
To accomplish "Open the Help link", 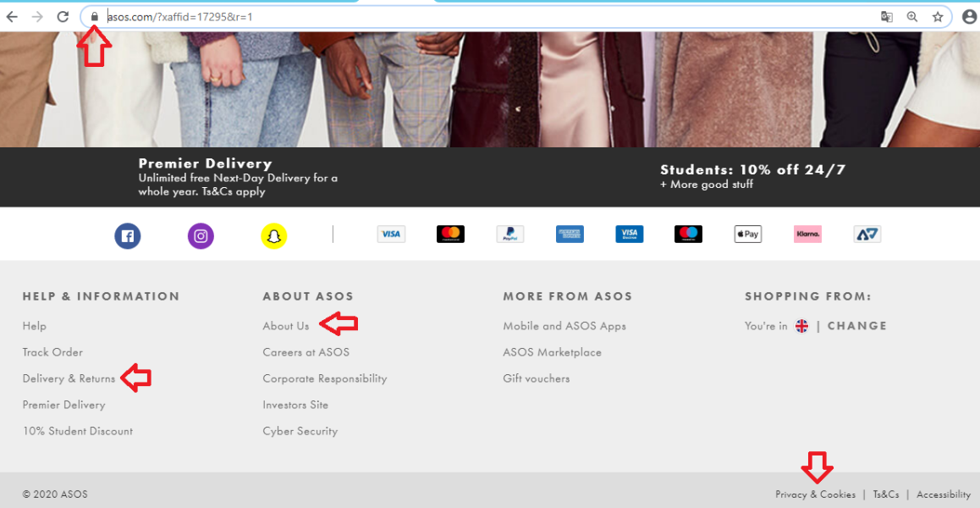I will coord(35,326).
